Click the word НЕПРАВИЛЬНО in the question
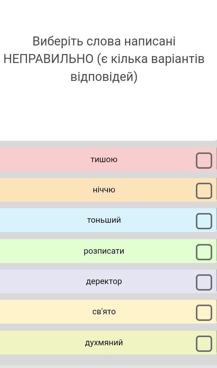Viewport: 217px width, 368px height. point(48,59)
